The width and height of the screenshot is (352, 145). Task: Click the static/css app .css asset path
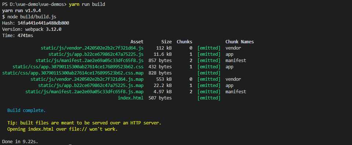(x=78, y=67)
